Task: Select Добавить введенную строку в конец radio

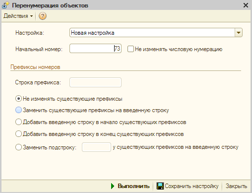Action: tap(18, 134)
